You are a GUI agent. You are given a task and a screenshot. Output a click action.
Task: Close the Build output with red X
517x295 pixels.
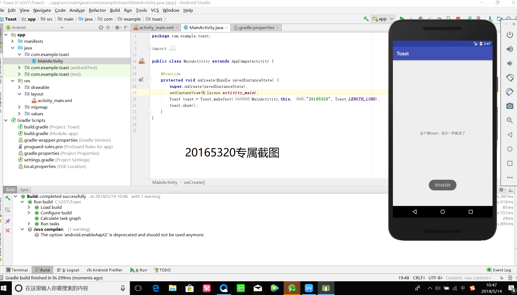tap(8, 231)
